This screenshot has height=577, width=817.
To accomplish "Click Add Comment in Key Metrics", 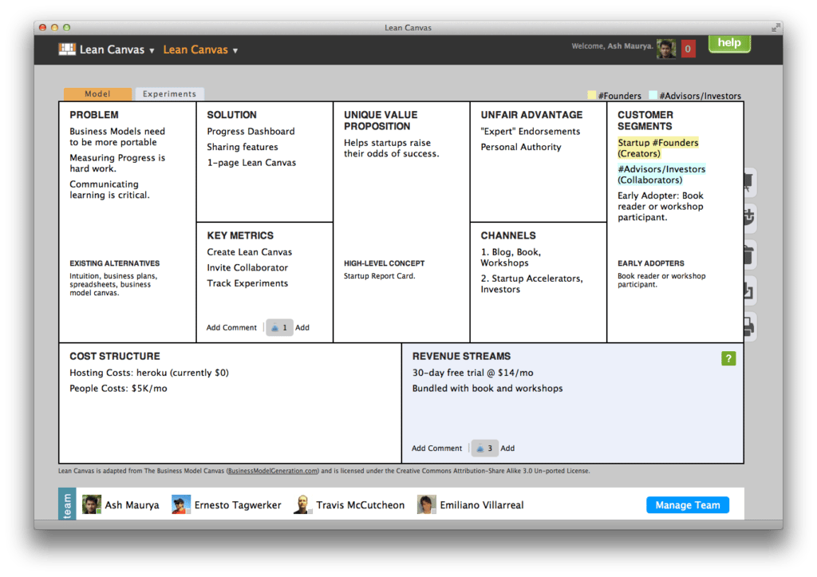I will (231, 327).
